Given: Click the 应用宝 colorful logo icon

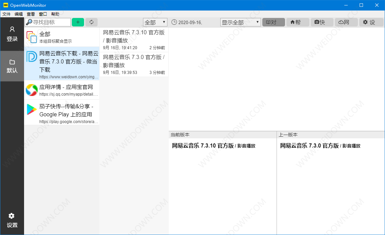Looking at the screenshot, I should pyautogui.click(x=32, y=90).
